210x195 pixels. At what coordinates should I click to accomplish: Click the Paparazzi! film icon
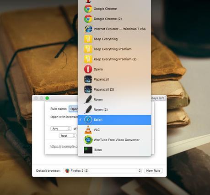coord(88,79)
